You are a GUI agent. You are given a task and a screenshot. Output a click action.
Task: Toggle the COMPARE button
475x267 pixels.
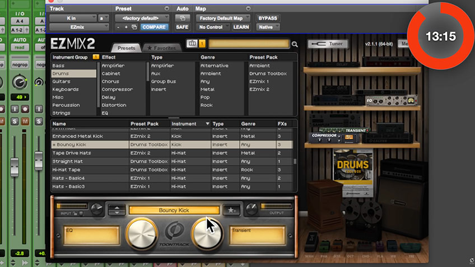click(x=154, y=27)
